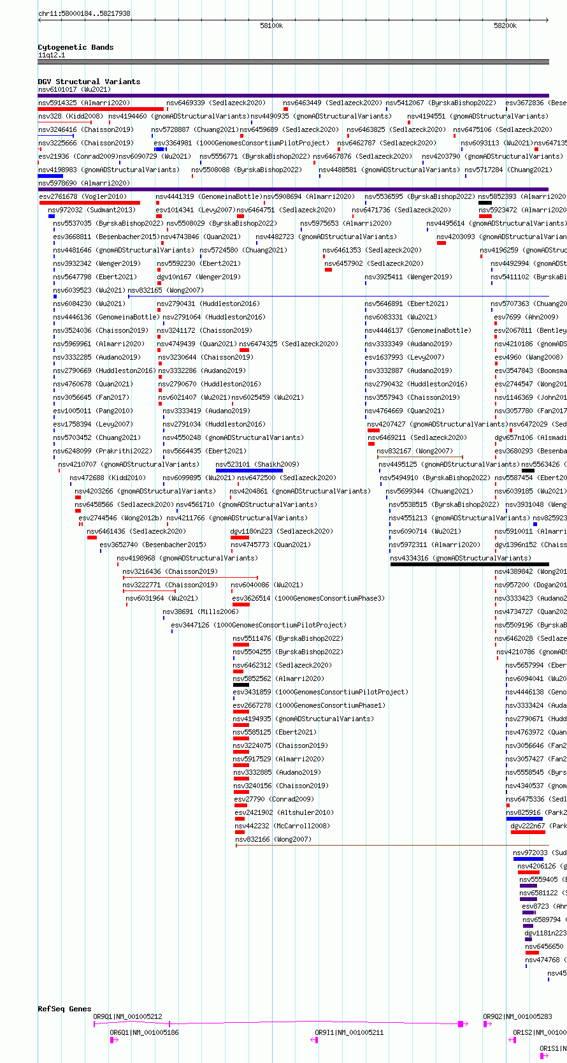Select esv3652740 (Besenbacher2015) variant label
Image resolution: width=567 pixels, height=1063 pixels.
tap(153, 545)
